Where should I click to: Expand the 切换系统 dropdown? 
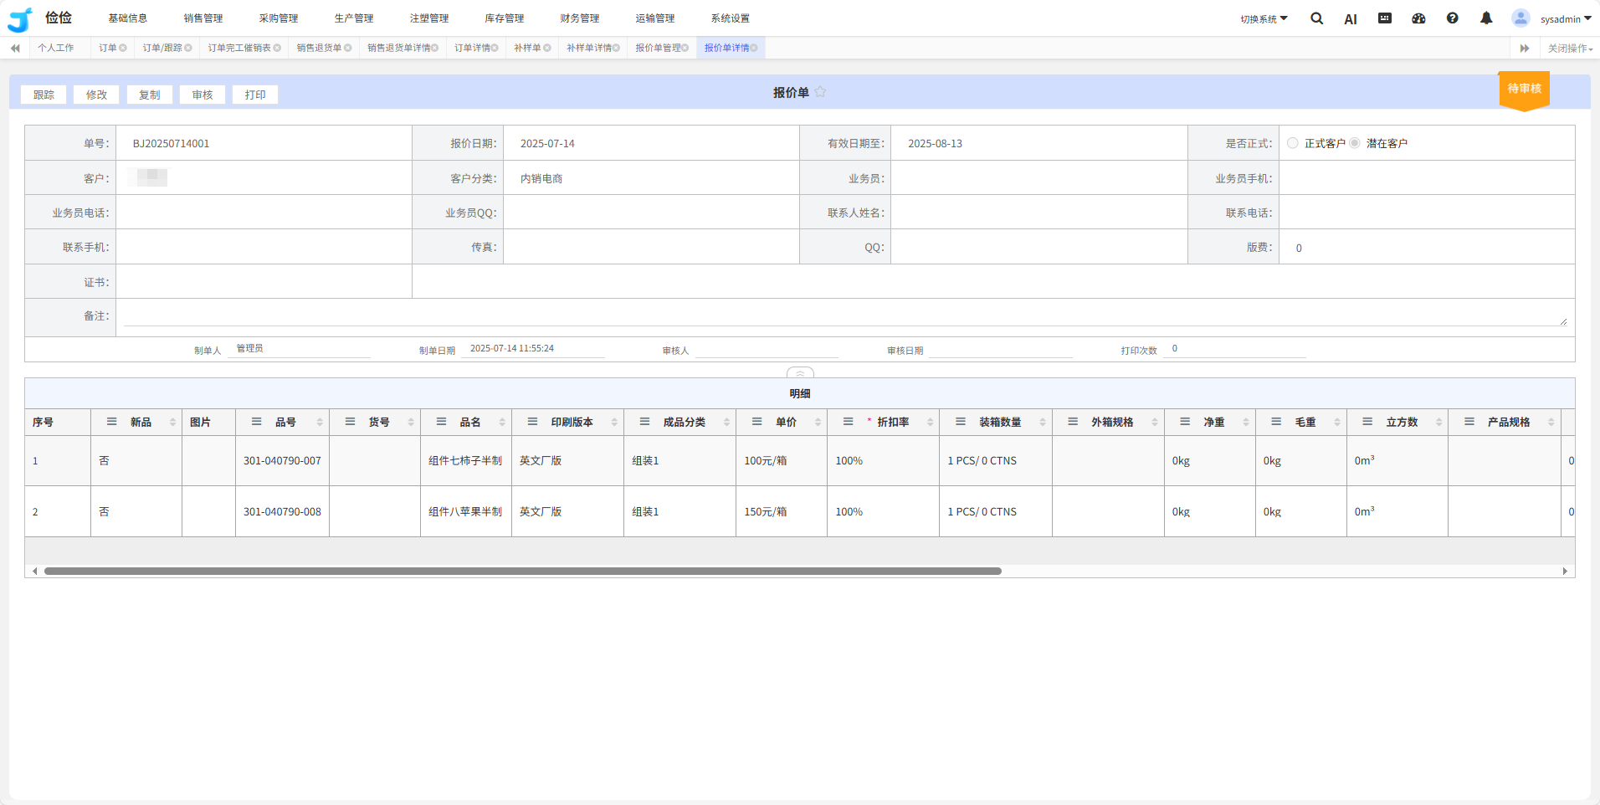coord(1264,19)
